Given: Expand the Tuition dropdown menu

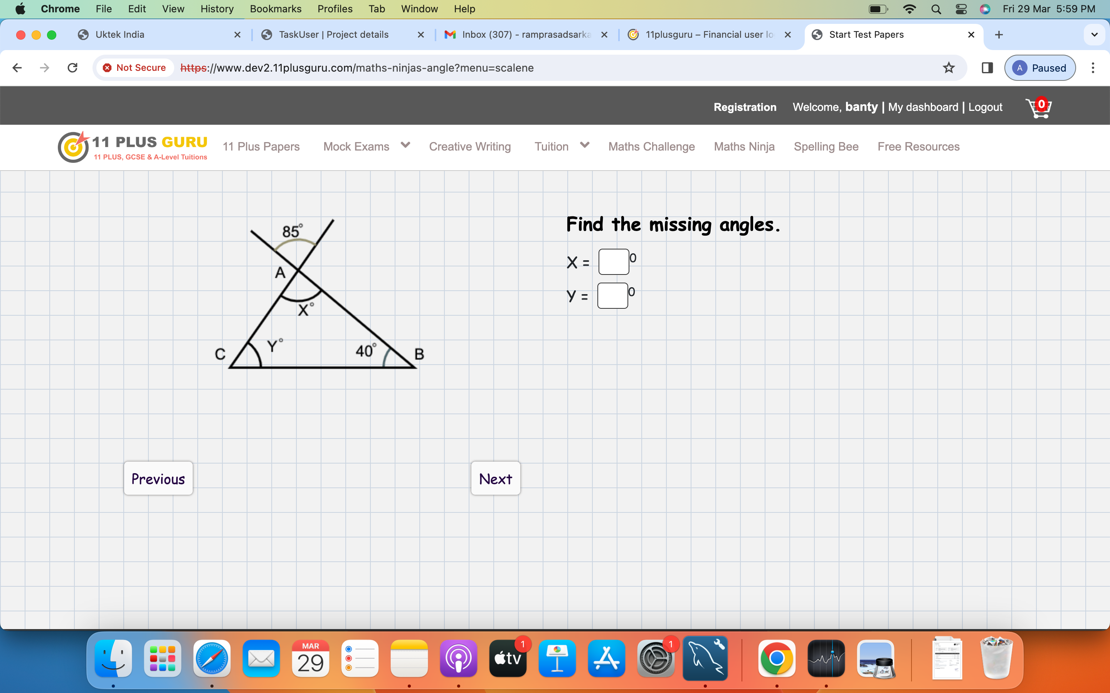Looking at the screenshot, I should tap(584, 145).
